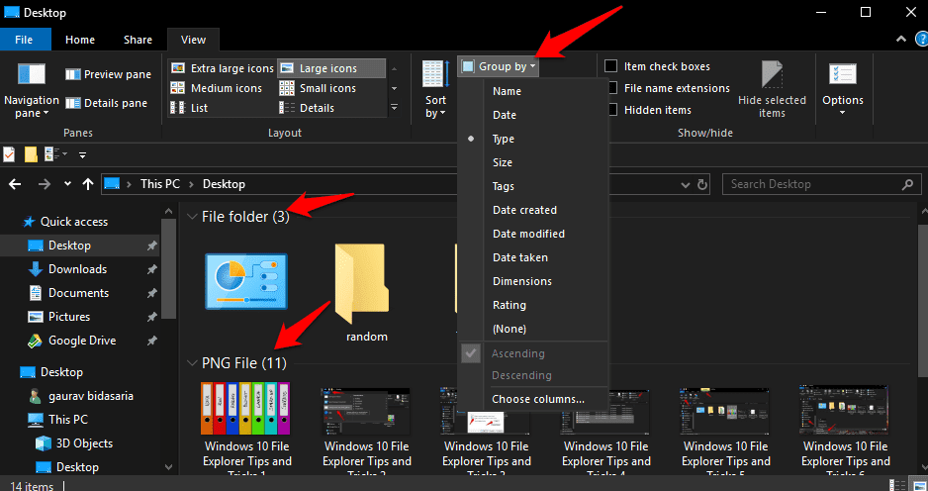This screenshot has width=928, height=491.
Task: Open Downloads under Quick access
Action: coord(77,269)
